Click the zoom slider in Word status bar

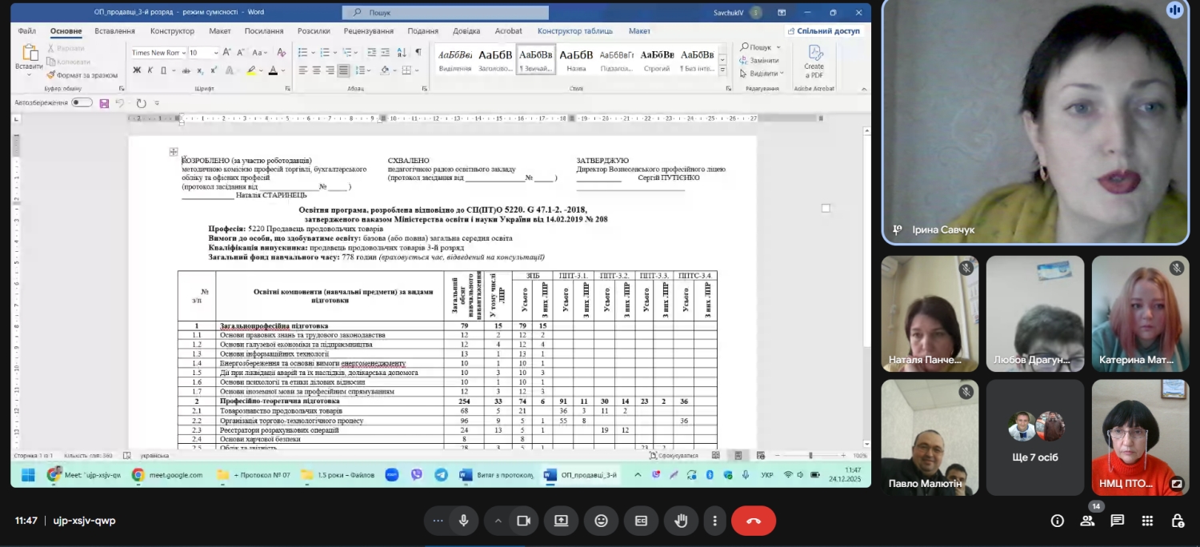pos(810,455)
